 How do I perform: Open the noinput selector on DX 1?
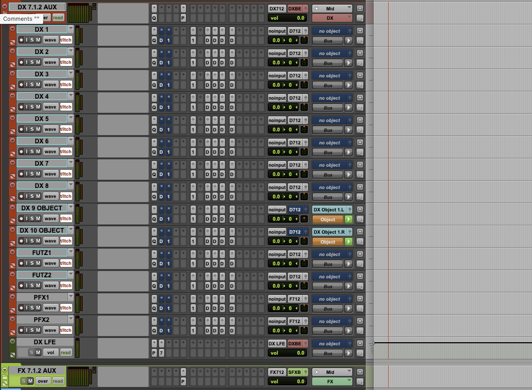[x=277, y=31]
